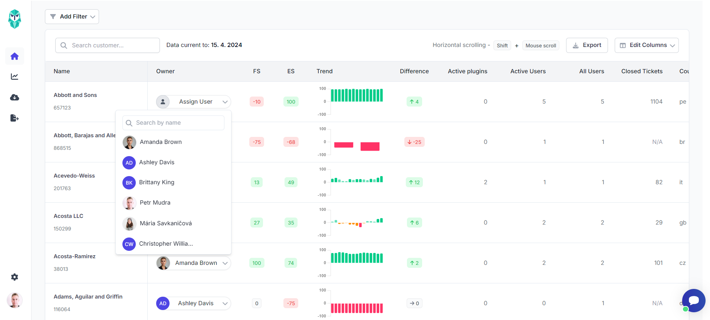This screenshot has width=710, height=320.
Task: Click the search magnifier in customer search
Action: (64, 46)
